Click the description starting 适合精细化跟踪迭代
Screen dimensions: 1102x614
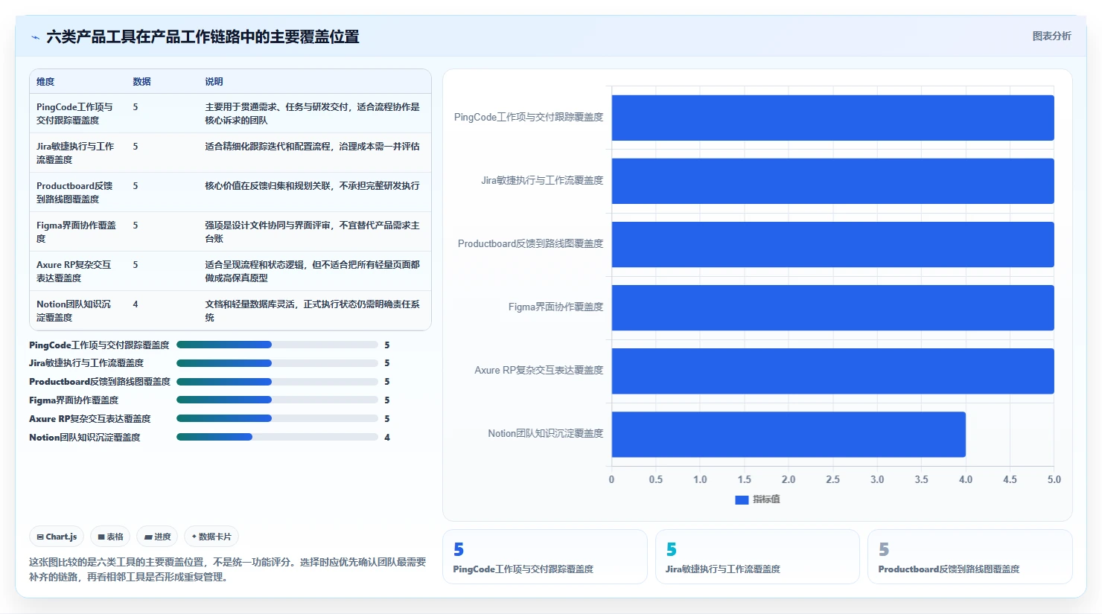(x=312, y=147)
